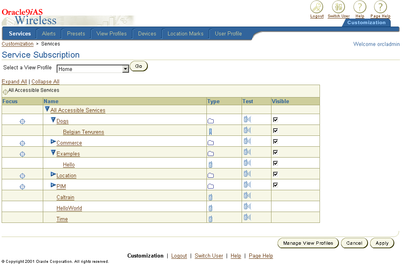Open the Belgian Tervurens service link
This screenshot has width=406, height=264.
(x=83, y=132)
